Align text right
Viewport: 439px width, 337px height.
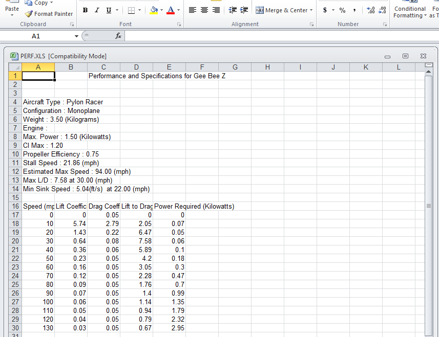coord(216,10)
